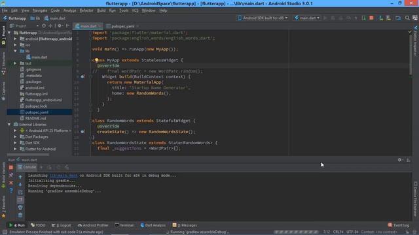
Task: Click the red stop square in Run panel
Action: [11, 167]
